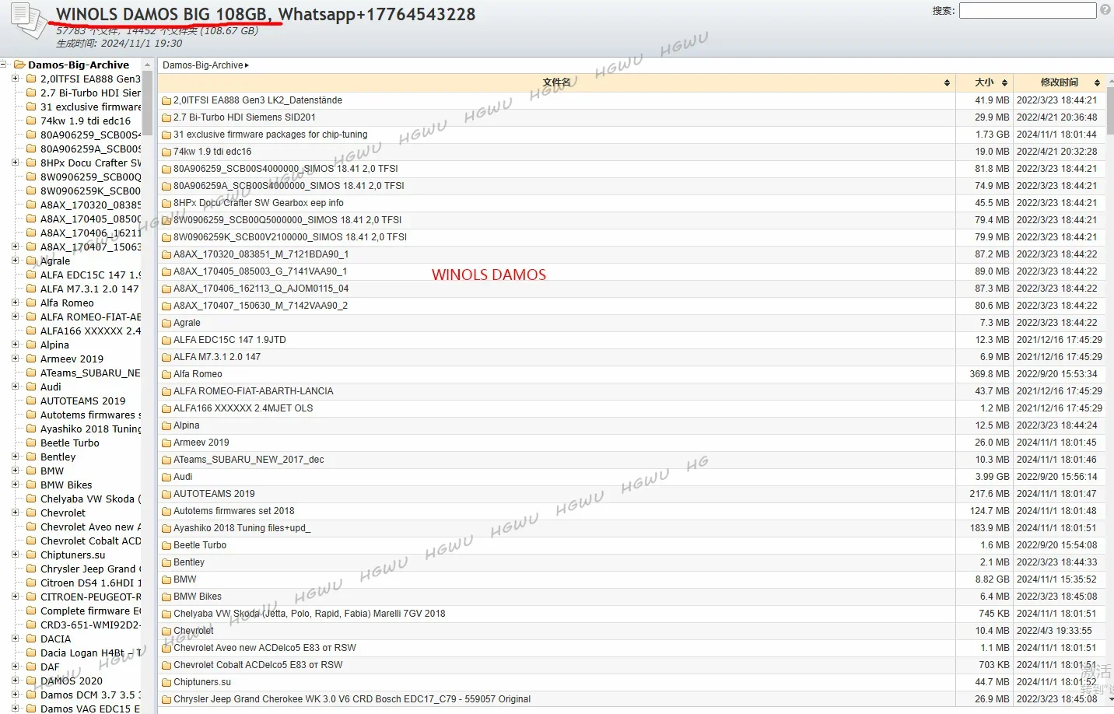The image size is (1114, 714).
Task: Open the Audi folder link in the file list
Action: (x=183, y=477)
